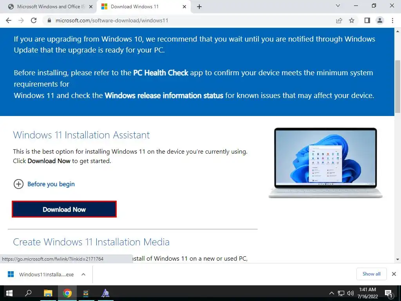Screen dimensions: 401x301
Task: Close the Download Windows 11 tab
Action: click(184, 7)
